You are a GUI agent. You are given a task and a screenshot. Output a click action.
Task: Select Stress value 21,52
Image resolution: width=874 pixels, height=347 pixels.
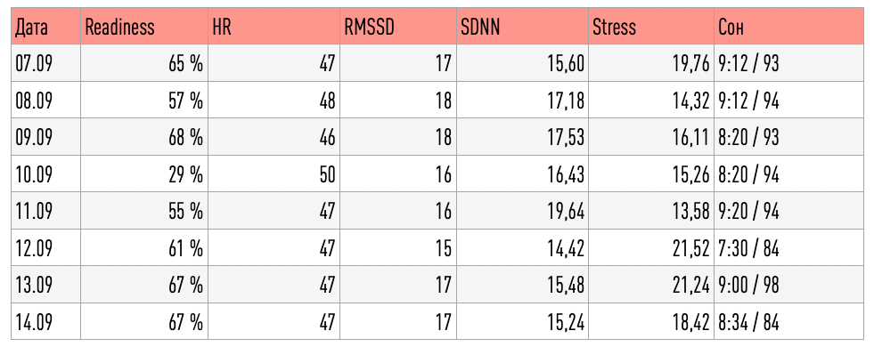click(x=651, y=247)
